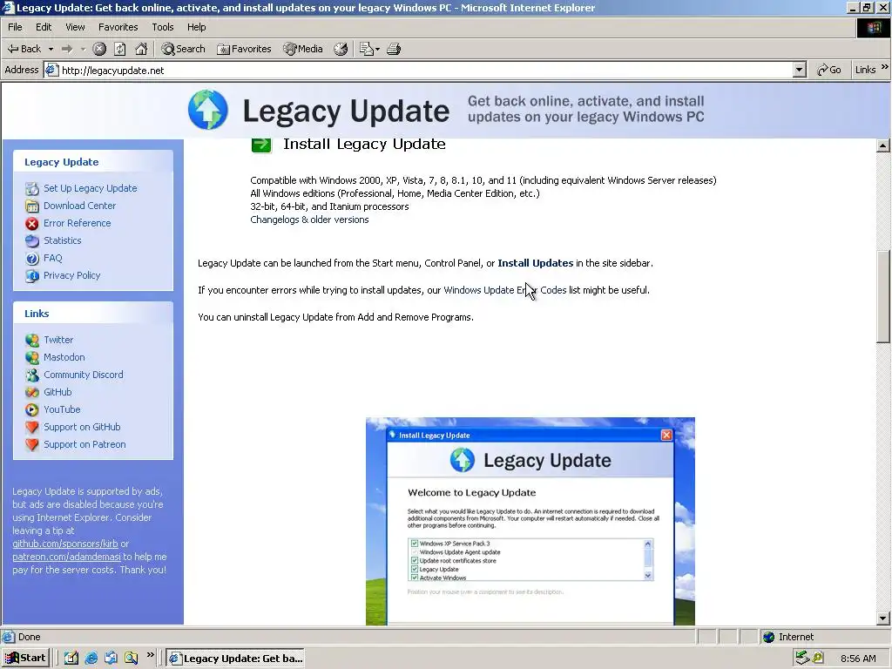Open Download Center sidebar link
This screenshot has height=669, width=892.
pos(79,206)
